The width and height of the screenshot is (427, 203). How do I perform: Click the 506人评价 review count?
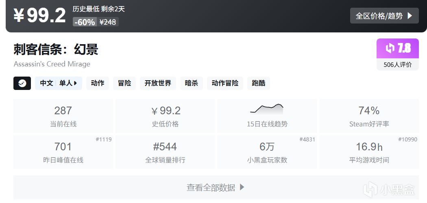398,64
